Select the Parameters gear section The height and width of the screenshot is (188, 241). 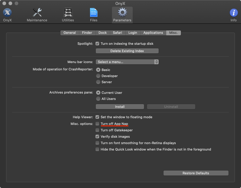click(x=122, y=15)
